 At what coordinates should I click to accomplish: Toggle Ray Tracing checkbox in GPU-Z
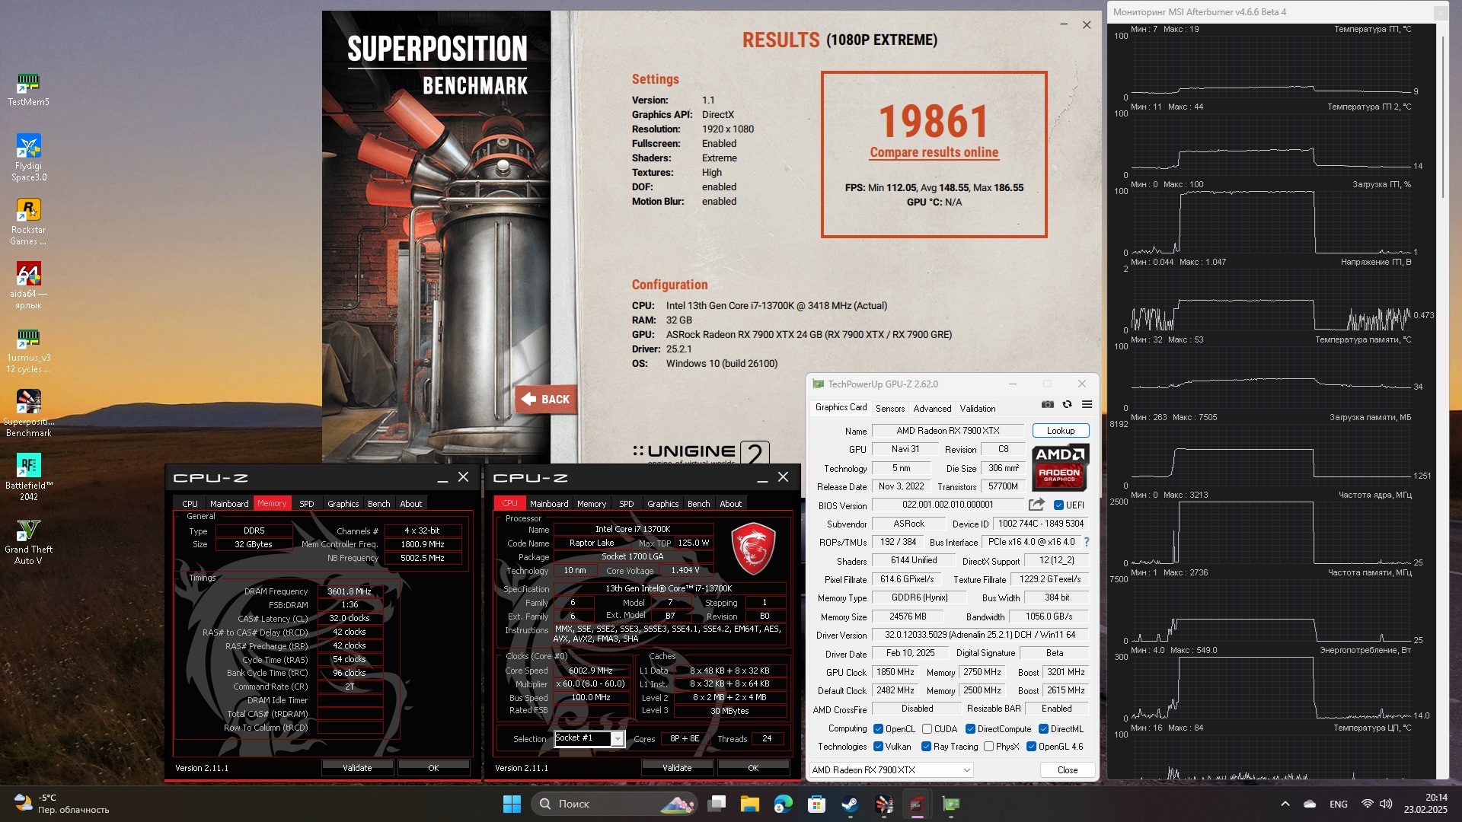click(x=926, y=747)
